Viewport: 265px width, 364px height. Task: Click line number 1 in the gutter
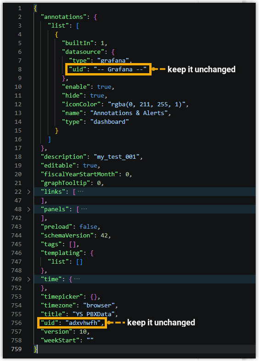coord(20,8)
